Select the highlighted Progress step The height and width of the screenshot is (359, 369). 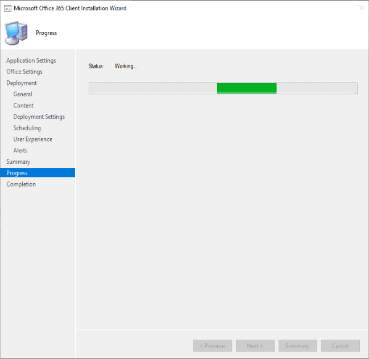tap(17, 173)
